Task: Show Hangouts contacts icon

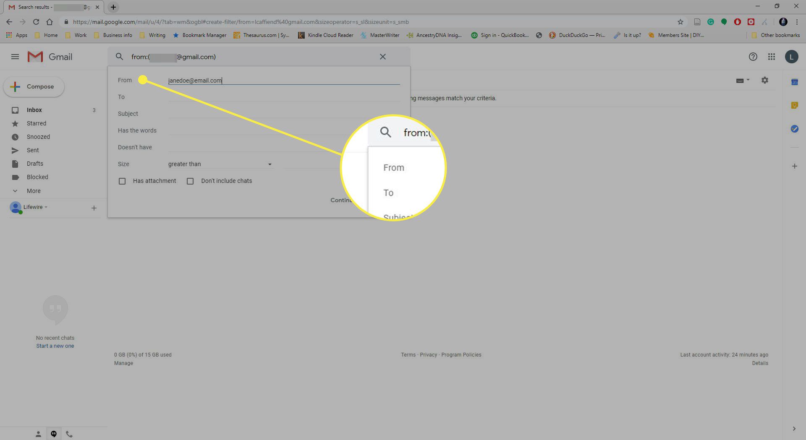Action: pos(38,434)
